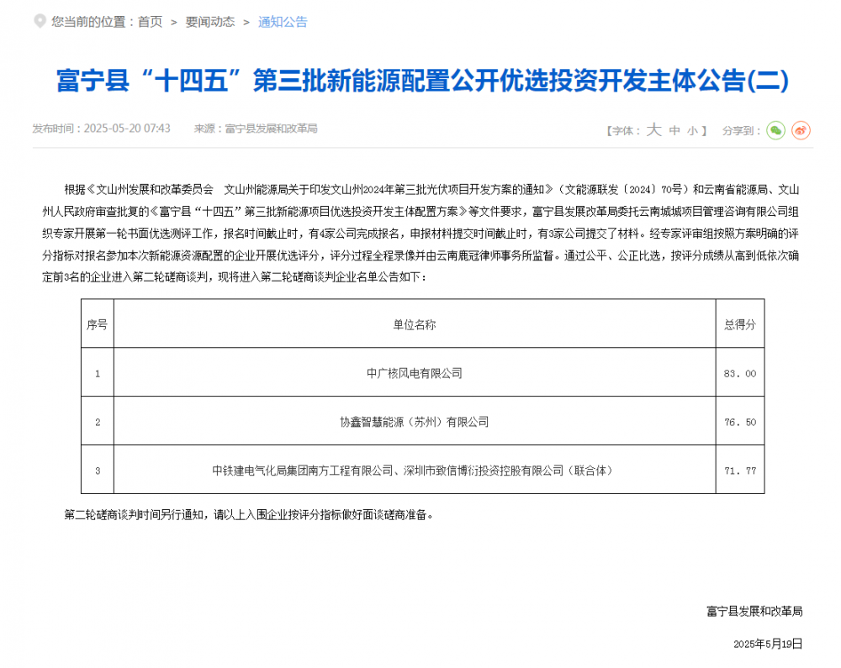Screen dimensions: 841x668
Task: Click serial number 1 cell
Action: tap(97, 373)
